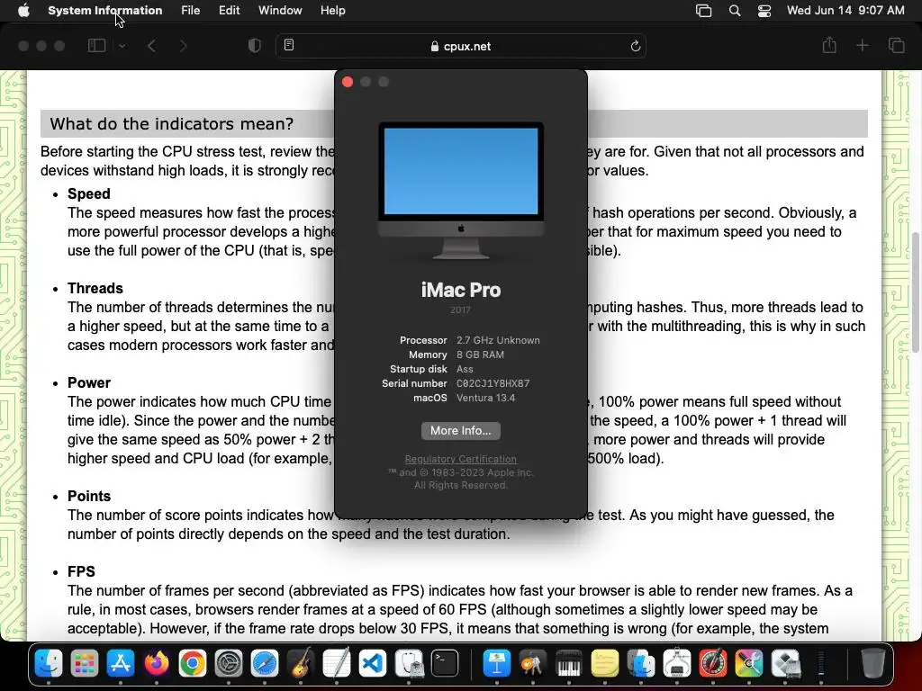922x691 pixels.
Task: Click System Information chip icon in Dock
Action: click(x=677, y=664)
